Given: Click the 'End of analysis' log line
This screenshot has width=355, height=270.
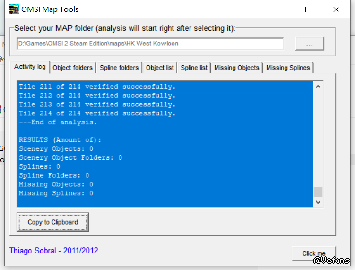Looking at the screenshot, I should pos(58,122).
